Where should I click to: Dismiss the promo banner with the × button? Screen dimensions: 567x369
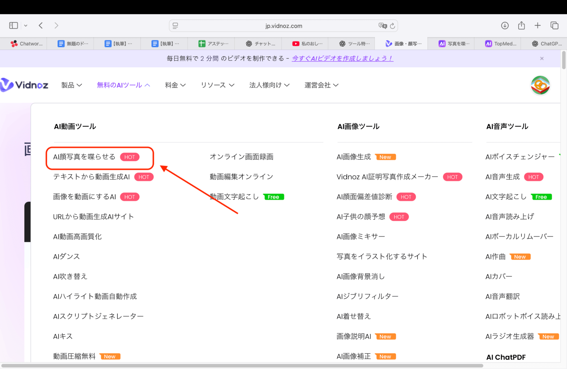pos(542,58)
